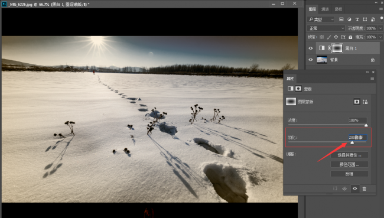Open the Properties panel flyout menu
This screenshot has height=218, width=384.
point(372,79)
